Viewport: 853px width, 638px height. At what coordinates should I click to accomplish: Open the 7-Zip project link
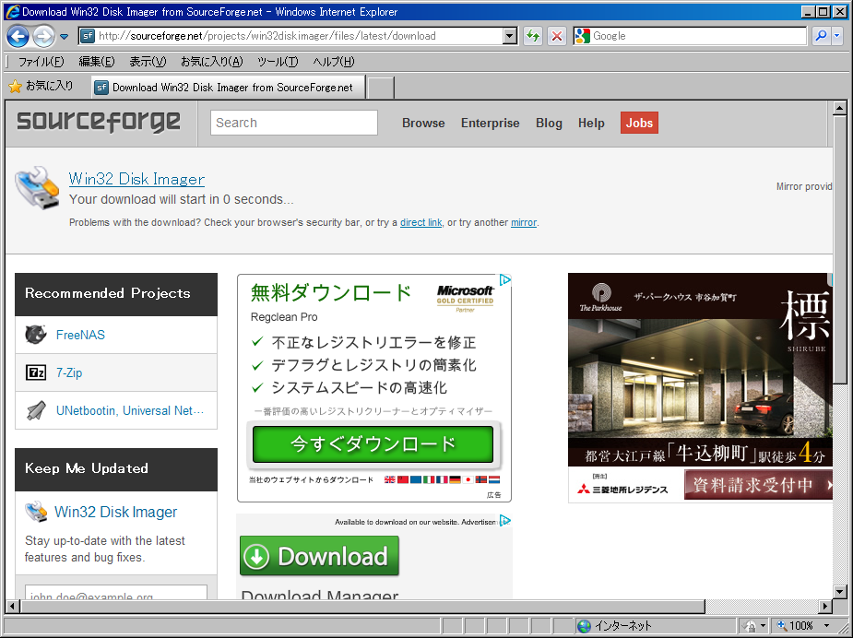coord(69,372)
